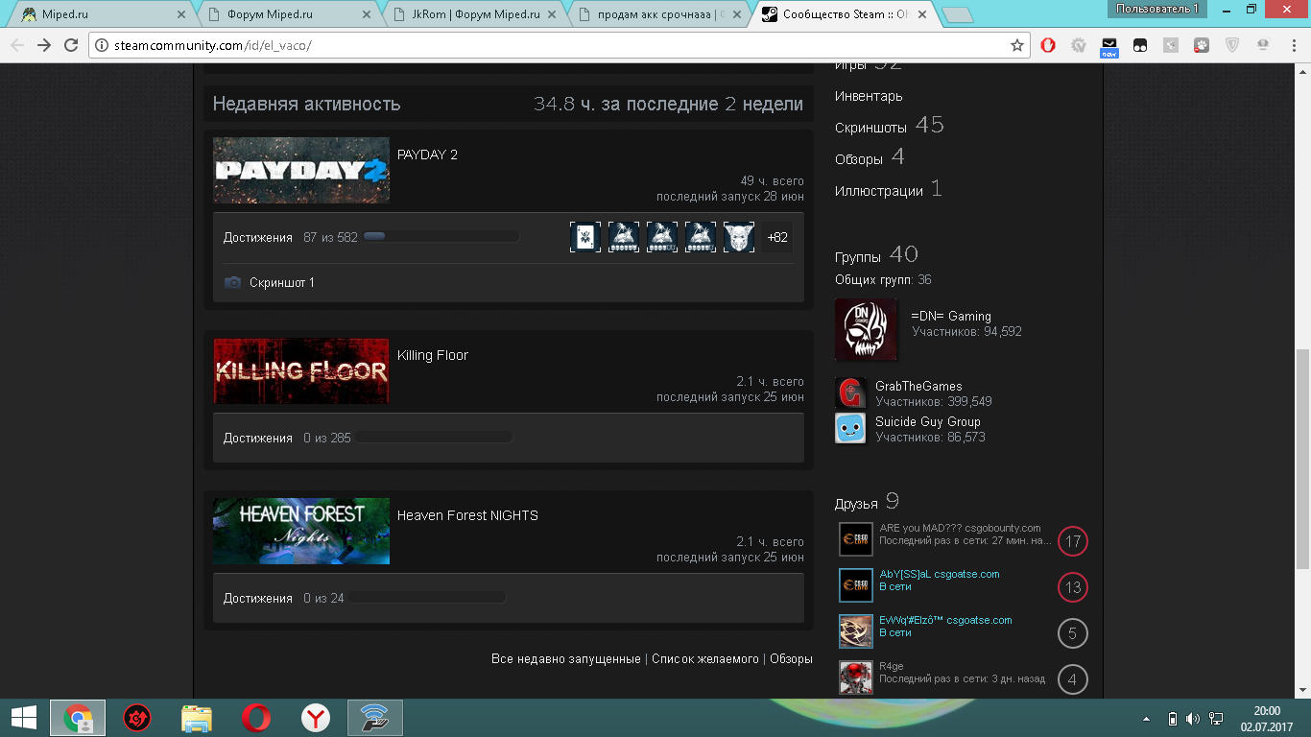Open the GrabTheGames group avatar
This screenshot has height=737, width=1311.
(850, 393)
